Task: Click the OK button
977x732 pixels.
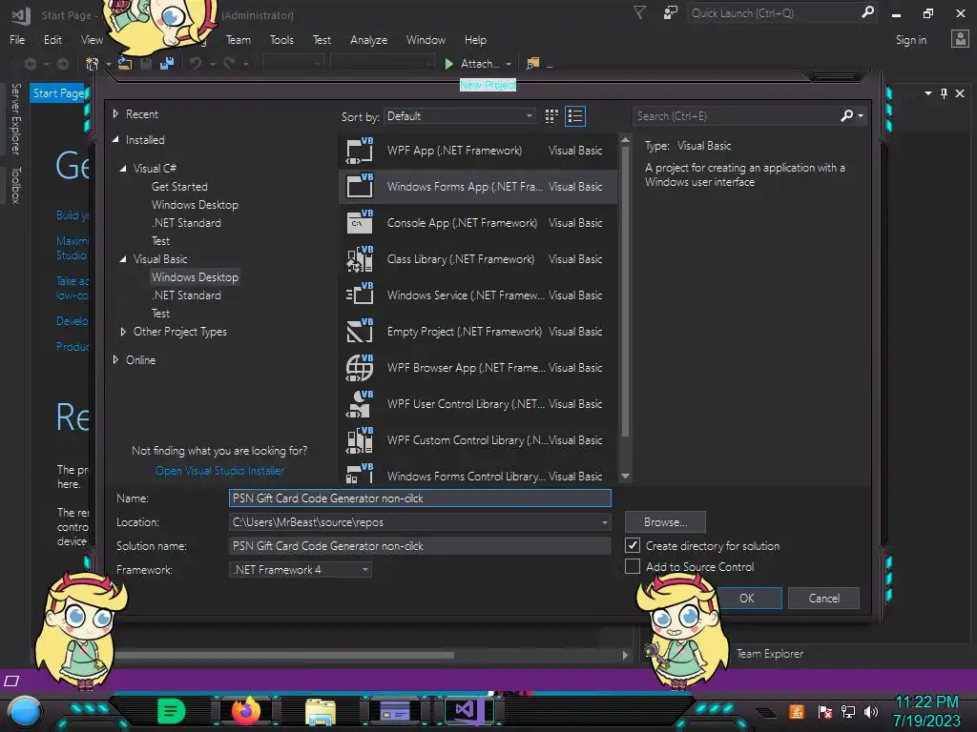Action: 747,599
